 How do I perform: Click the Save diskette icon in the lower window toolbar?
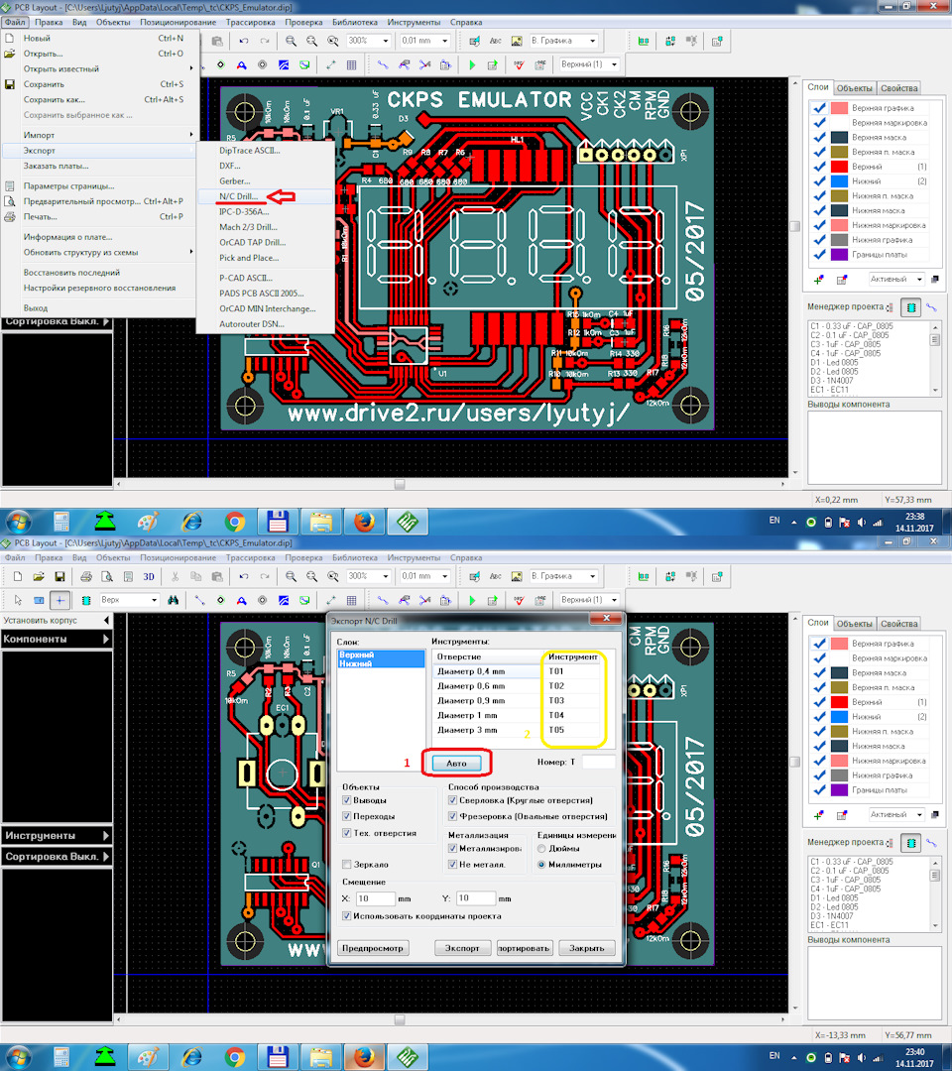[x=60, y=576]
